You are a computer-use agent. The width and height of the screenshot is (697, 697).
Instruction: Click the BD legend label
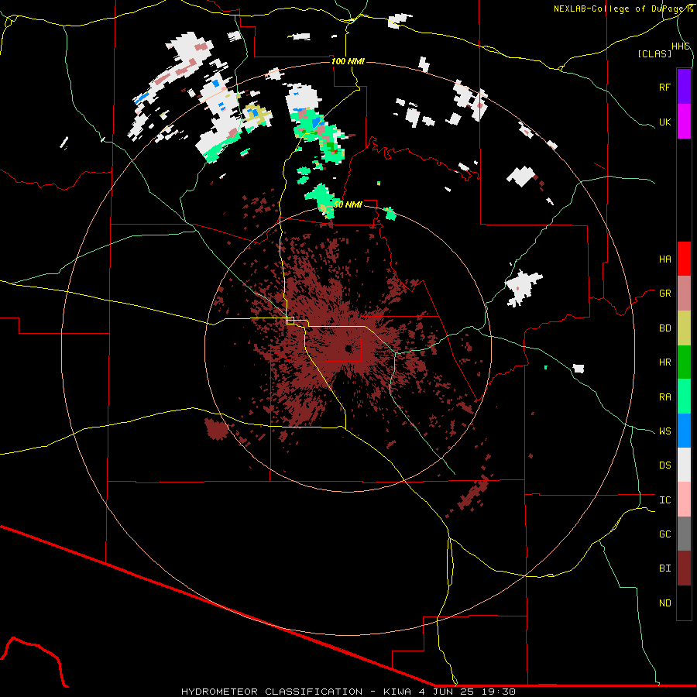[x=664, y=328]
